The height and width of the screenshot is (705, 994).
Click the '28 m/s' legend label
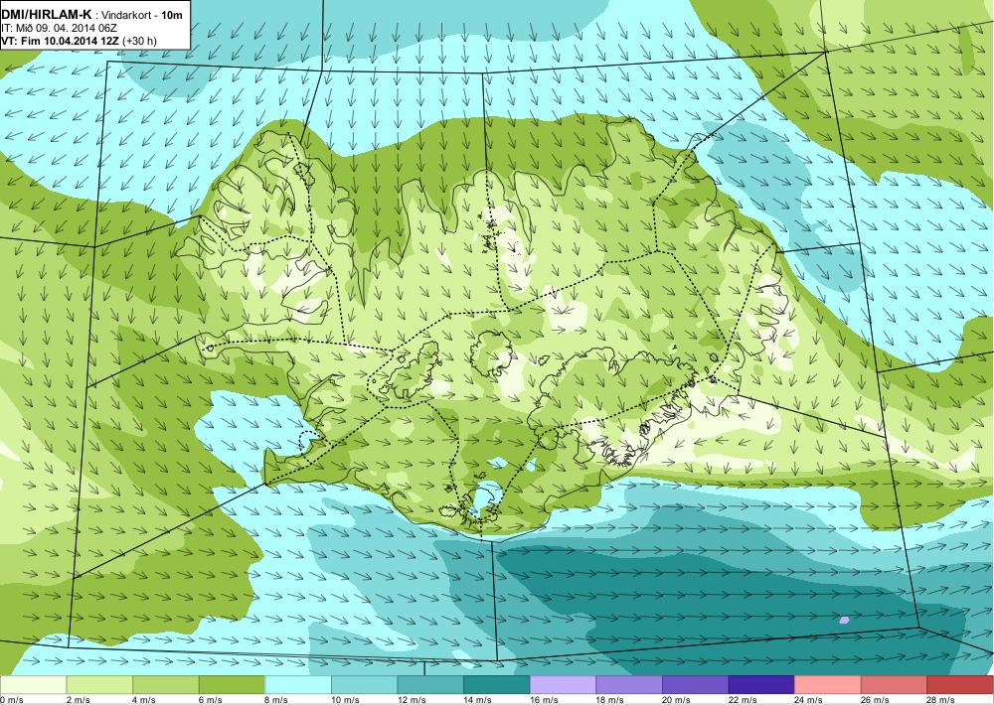[x=941, y=700]
